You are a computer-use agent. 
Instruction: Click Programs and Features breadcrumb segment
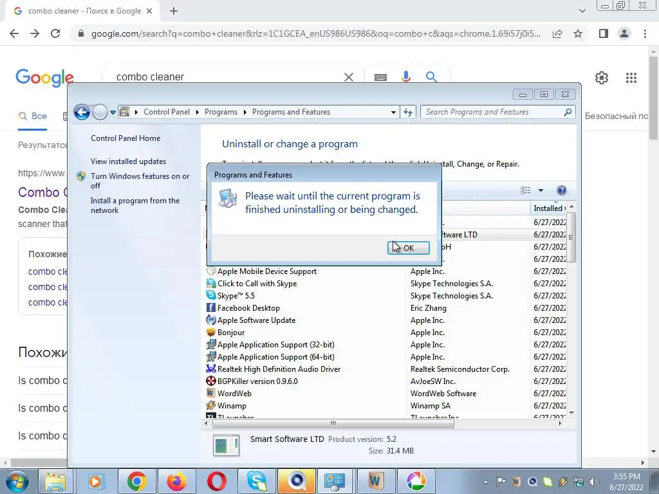click(291, 112)
